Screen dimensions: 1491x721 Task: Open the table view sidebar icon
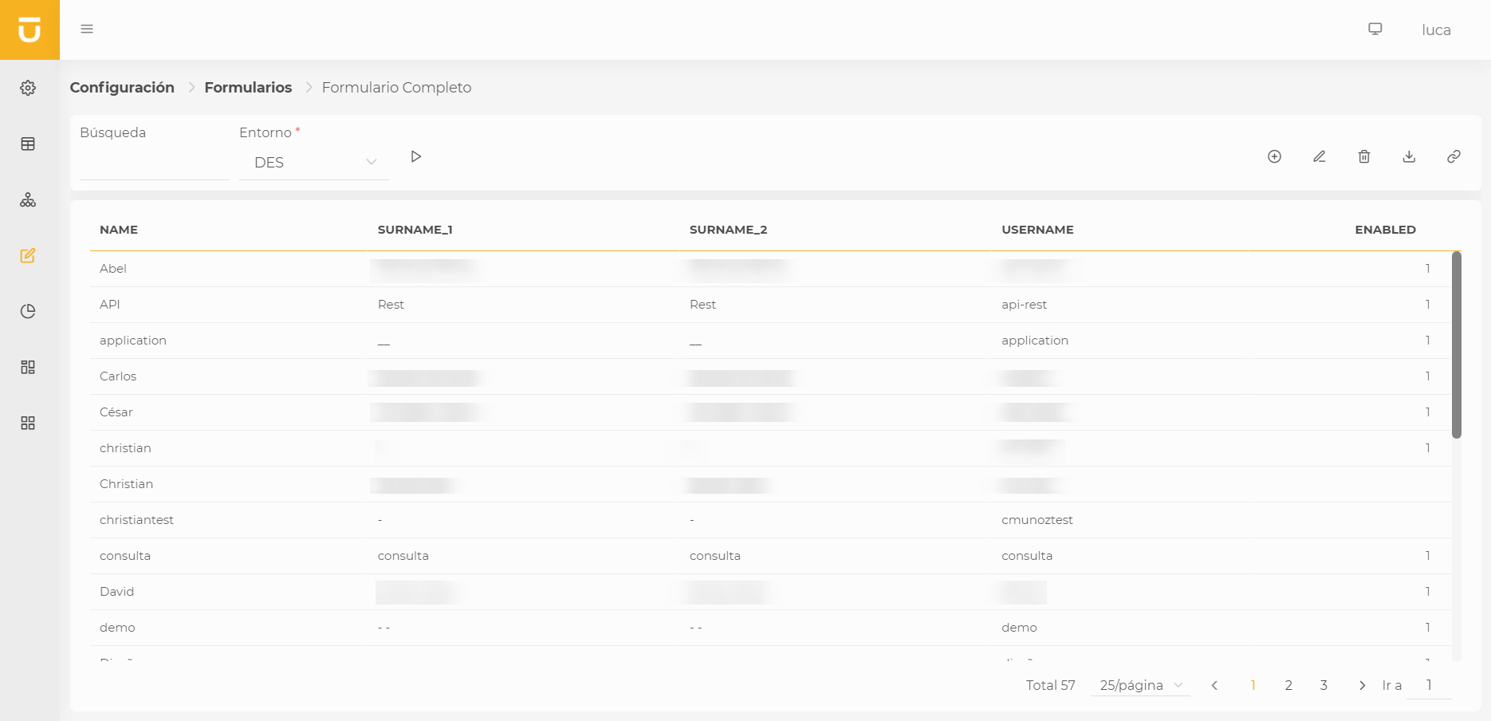pos(28,144)
